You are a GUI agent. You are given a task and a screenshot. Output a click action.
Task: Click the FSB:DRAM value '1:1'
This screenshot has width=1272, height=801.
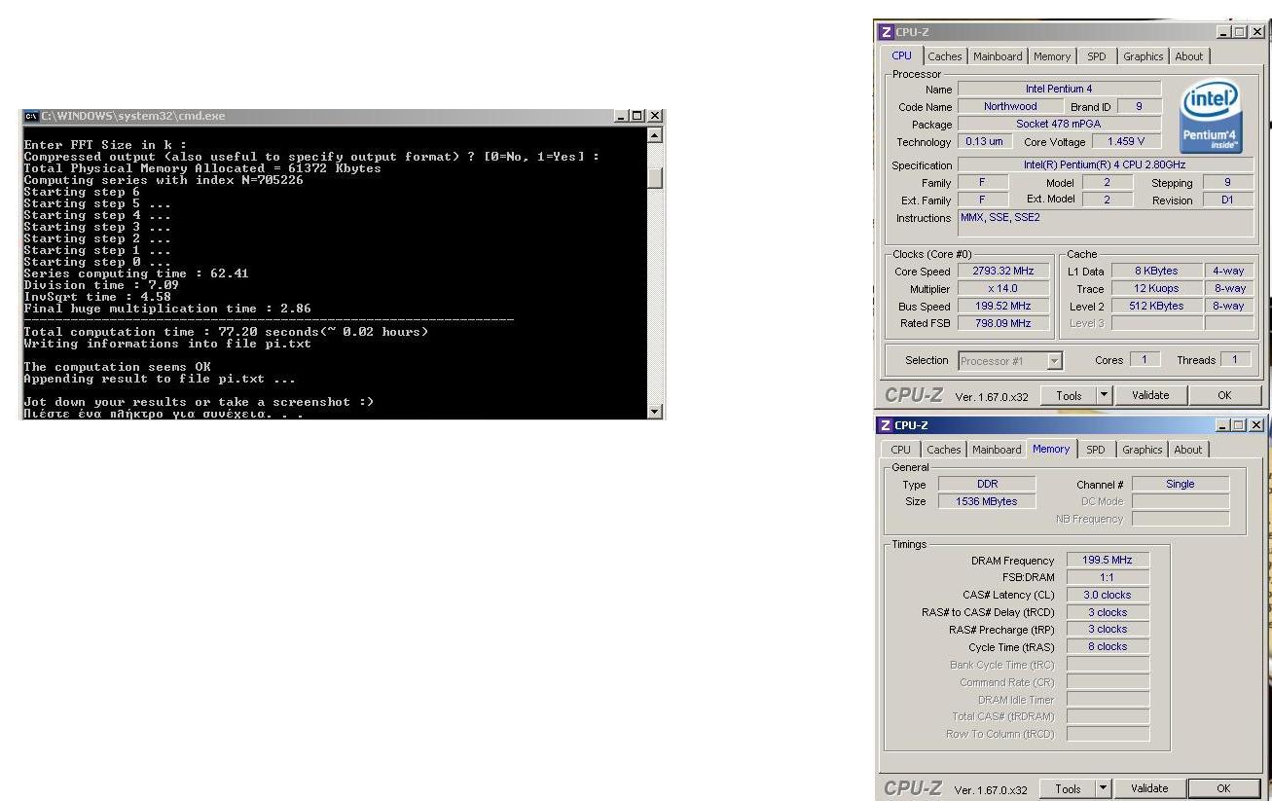coord(1108,577)
